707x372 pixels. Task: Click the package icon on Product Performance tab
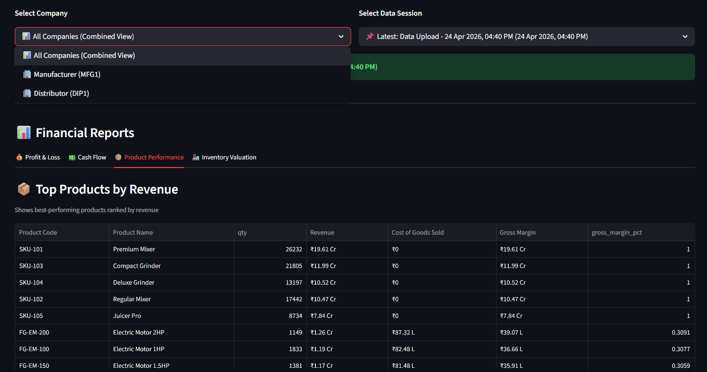[118, 157]
